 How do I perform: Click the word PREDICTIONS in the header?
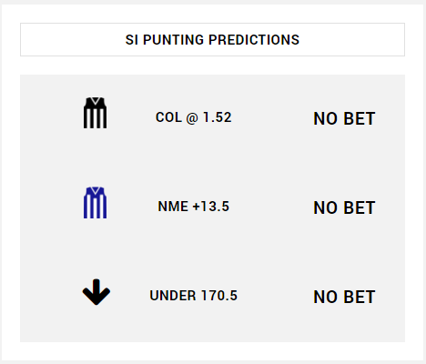(x=254, y=40)
